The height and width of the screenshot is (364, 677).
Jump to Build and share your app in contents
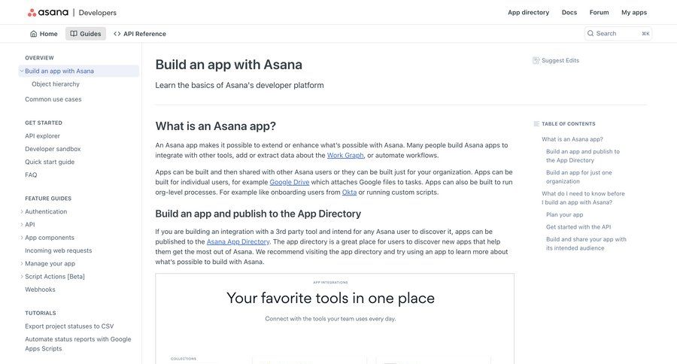(586, 244)
